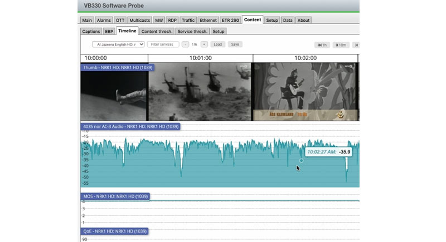Screen dimensions: 446x242
Task: Jump back 1h on the timeline
Action: click(323, 45)
